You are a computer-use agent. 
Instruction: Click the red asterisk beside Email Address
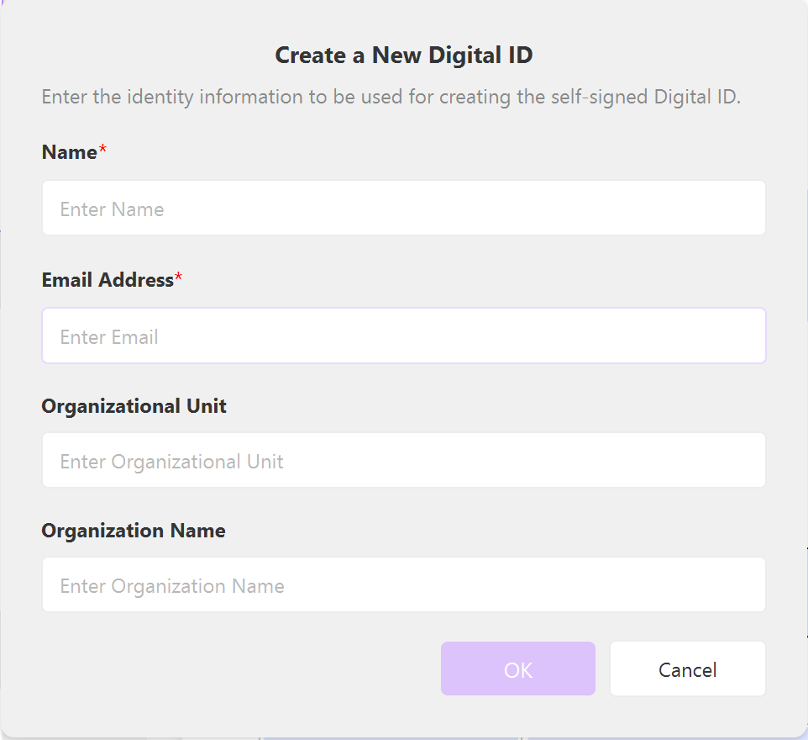click(x=179, y=278)
